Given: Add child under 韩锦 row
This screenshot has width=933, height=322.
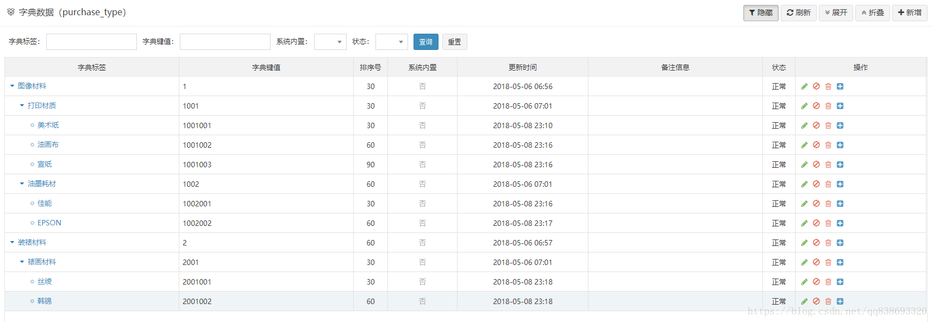Looking at the screenshot, I should pyautogui.click(x=840, y=301).
